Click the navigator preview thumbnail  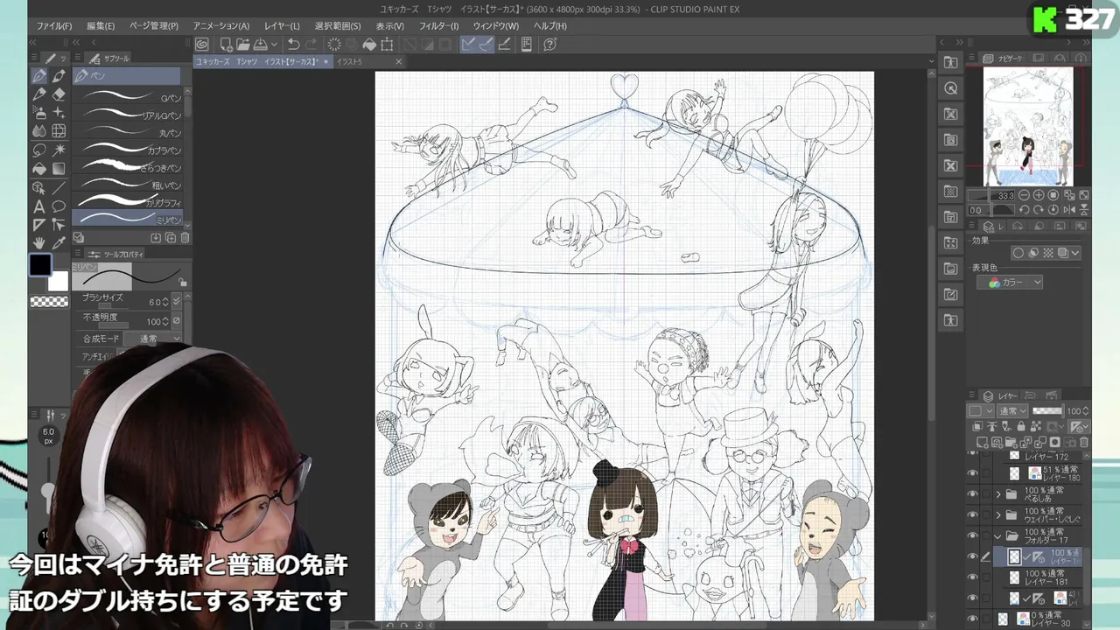1028,126
